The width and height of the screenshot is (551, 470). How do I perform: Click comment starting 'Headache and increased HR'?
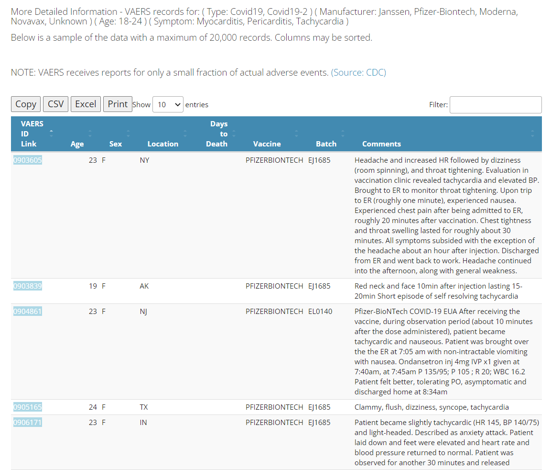coord(447,215)
